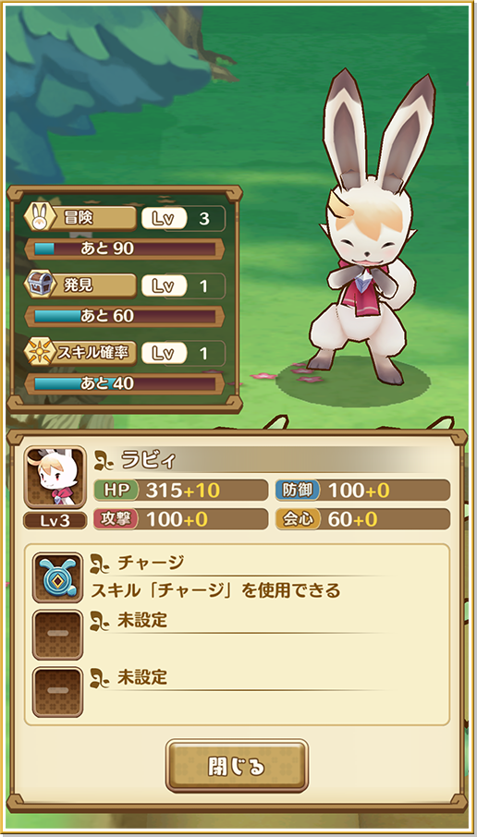Tap the rabbit character standing on grass
The width and height of the screenshot is (477, 837).
coord(370,227)
